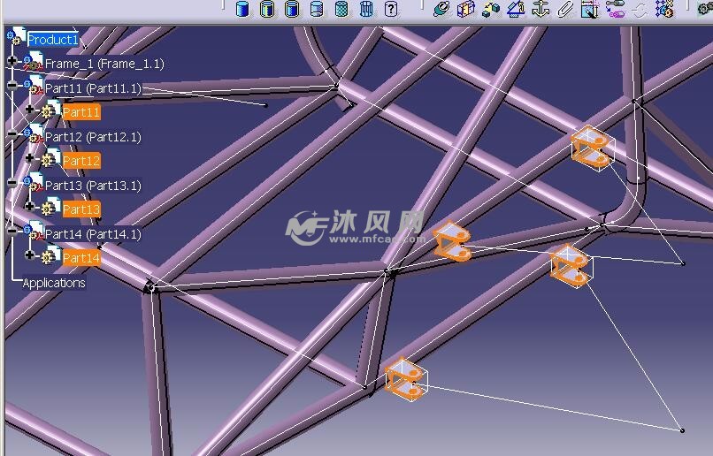
Task: Click the Part12 (Part12.1) instance icon
Action: point(34,134)
